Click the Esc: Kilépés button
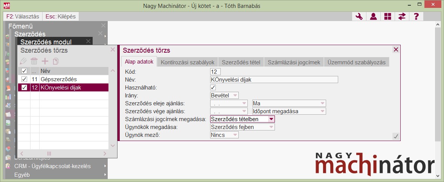 [x=61, y=17]
